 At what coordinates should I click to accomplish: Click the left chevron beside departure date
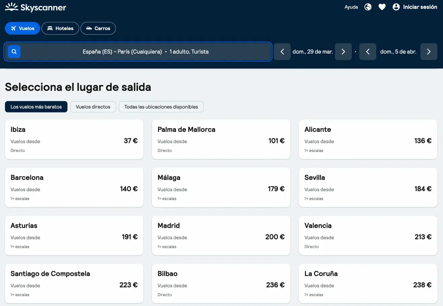pos(282,52)
